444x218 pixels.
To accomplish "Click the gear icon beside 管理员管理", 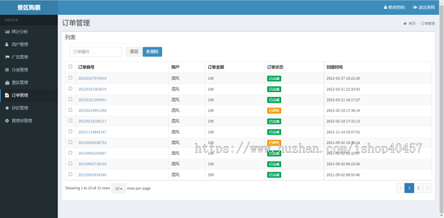I will (7, 121).
